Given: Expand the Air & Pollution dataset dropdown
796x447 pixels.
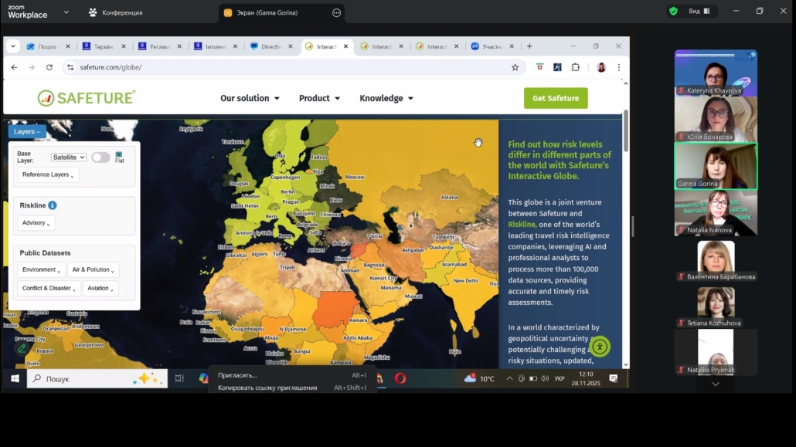Looking at the screenshot, I should pos(93,270).
